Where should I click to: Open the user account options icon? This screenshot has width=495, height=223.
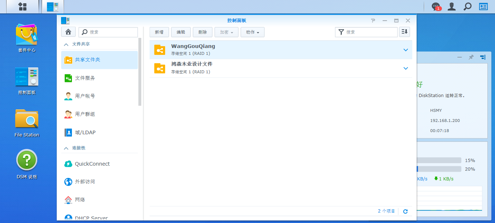[x=452, y=6]
